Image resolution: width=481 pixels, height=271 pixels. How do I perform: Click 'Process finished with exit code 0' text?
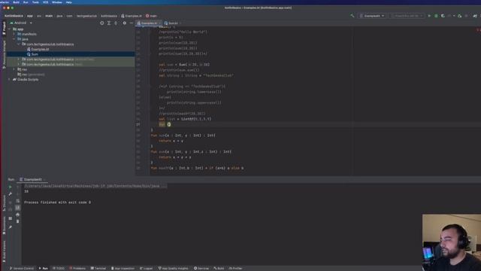pos(57,202)
